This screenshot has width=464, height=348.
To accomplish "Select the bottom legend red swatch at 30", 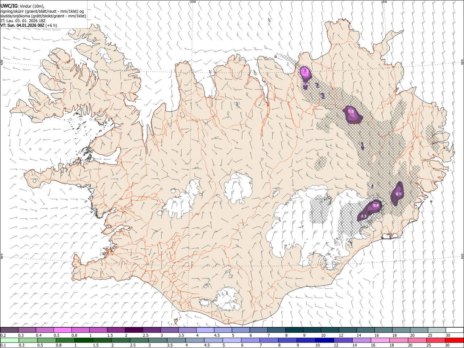I will (x=454, y=340).
